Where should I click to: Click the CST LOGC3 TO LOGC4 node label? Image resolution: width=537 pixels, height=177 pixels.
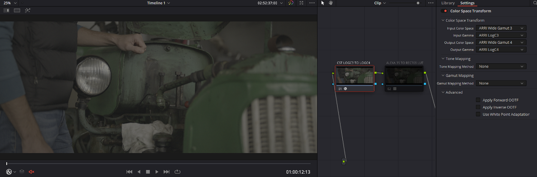(353, 63)
